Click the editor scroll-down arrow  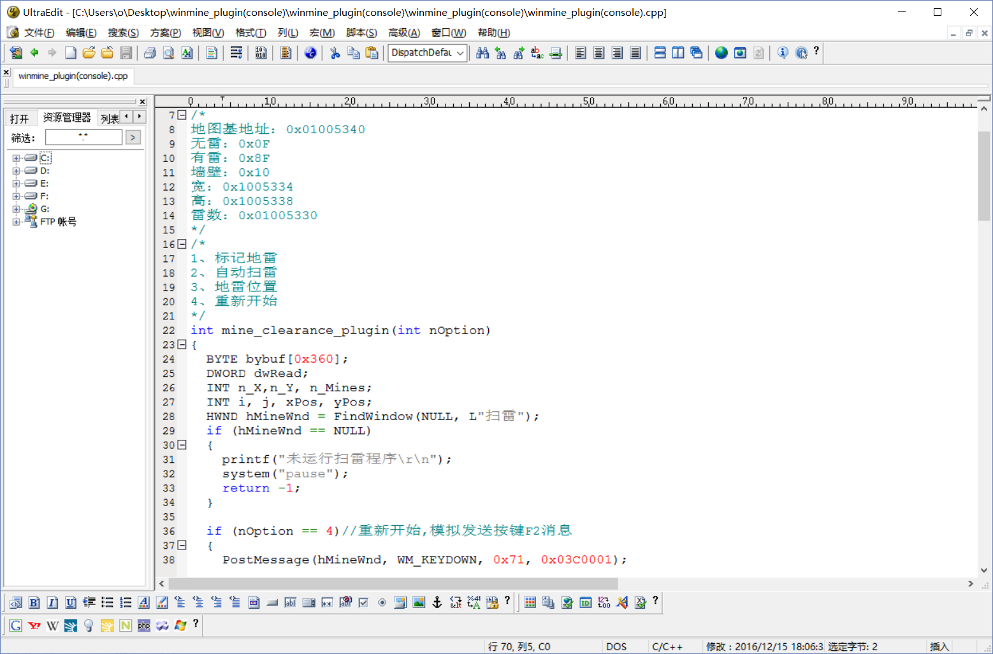point(983,570)
